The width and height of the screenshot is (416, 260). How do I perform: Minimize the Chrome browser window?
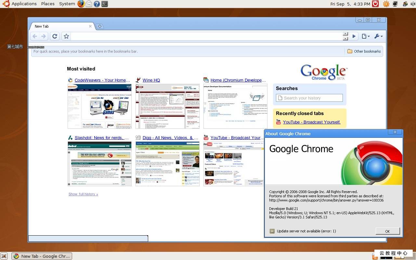tap(360, 20)
